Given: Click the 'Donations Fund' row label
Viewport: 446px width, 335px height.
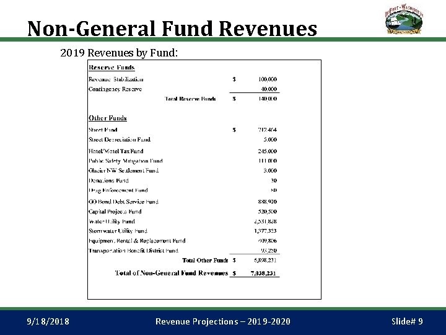Looking at the screenshot, I should click(x=108, y=181).
